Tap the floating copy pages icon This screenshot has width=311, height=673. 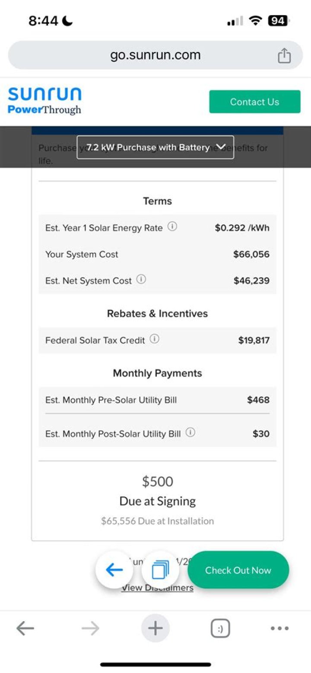[160, 570]
